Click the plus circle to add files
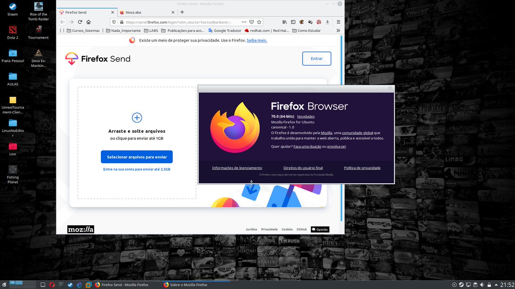 (x=137, y=117)
